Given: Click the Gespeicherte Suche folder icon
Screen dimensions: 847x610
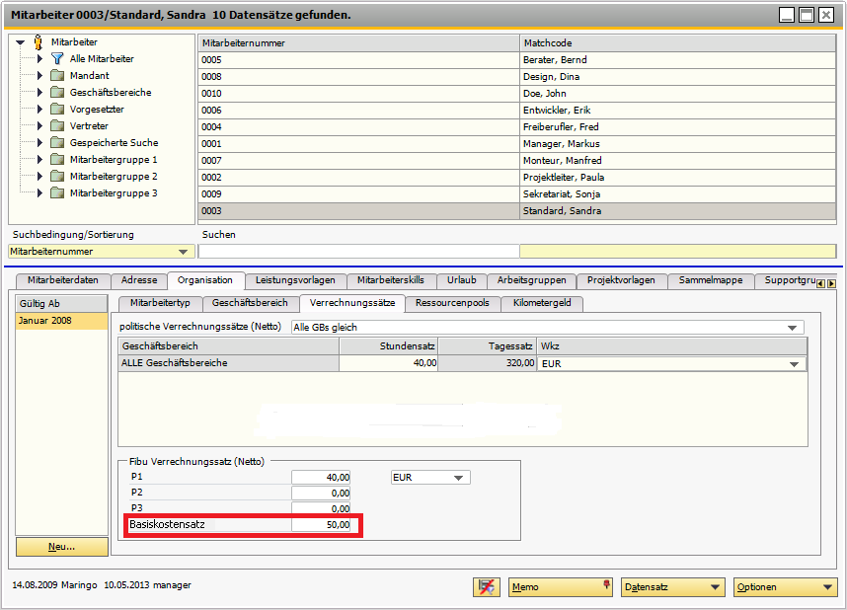Looking at the screenshot, I should pyautogui.click(x=57, y=143).
